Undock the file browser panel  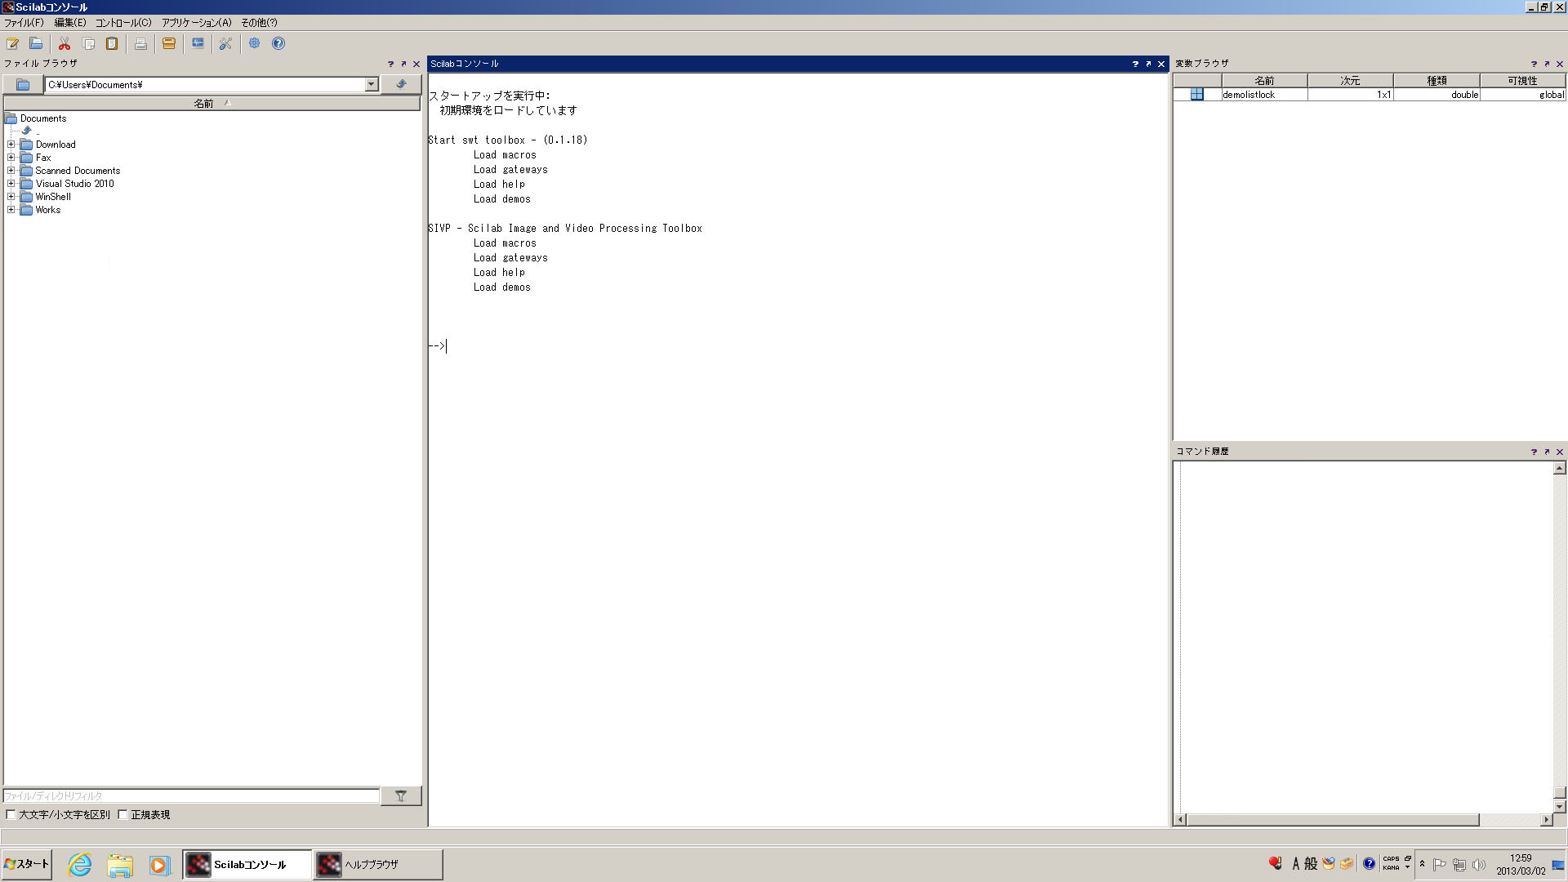403,64
